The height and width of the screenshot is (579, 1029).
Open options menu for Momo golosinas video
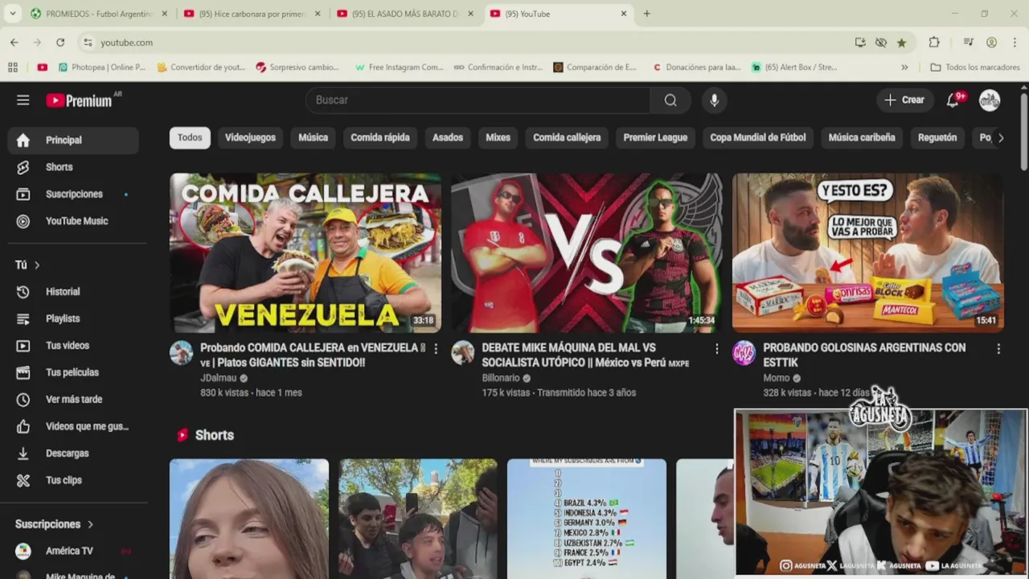point(998,349)
